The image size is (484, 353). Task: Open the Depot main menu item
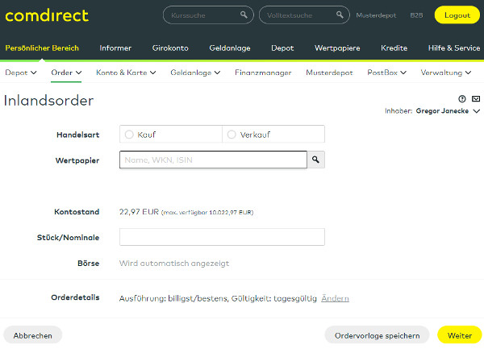282,48
